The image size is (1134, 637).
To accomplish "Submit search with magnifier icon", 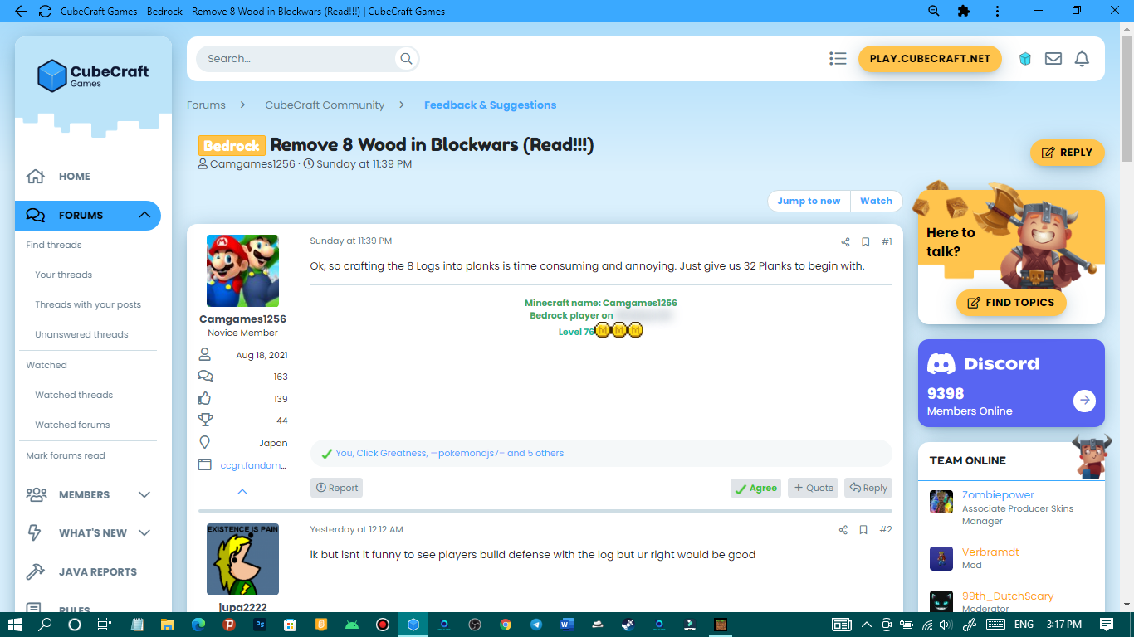I will pyautogui.click(x=406, y=59).
